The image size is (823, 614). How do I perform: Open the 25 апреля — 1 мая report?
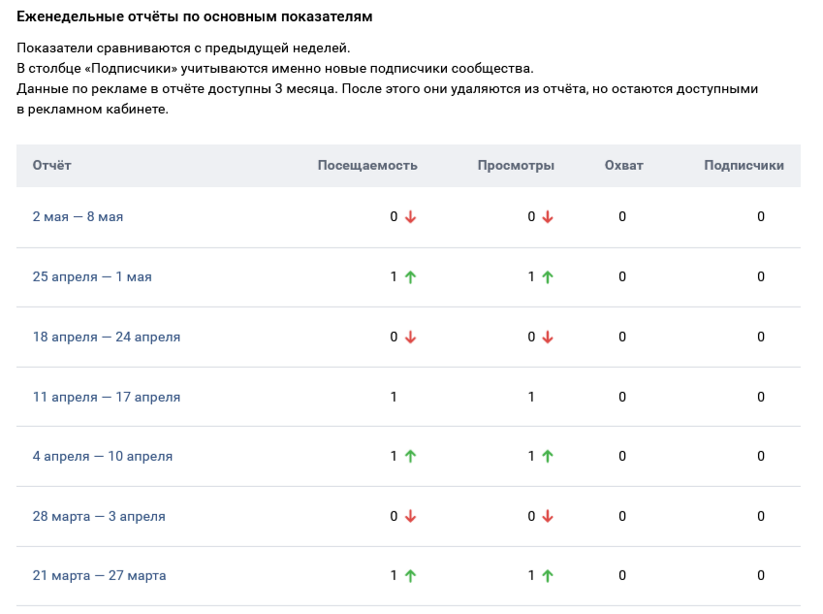pos(92,276)
